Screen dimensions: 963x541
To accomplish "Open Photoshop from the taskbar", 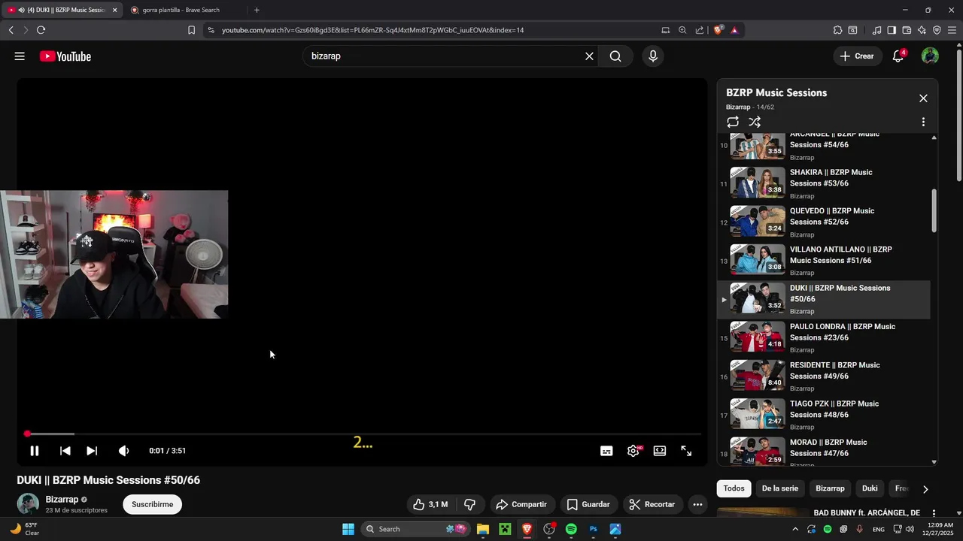I will click(x=593, y=529).
